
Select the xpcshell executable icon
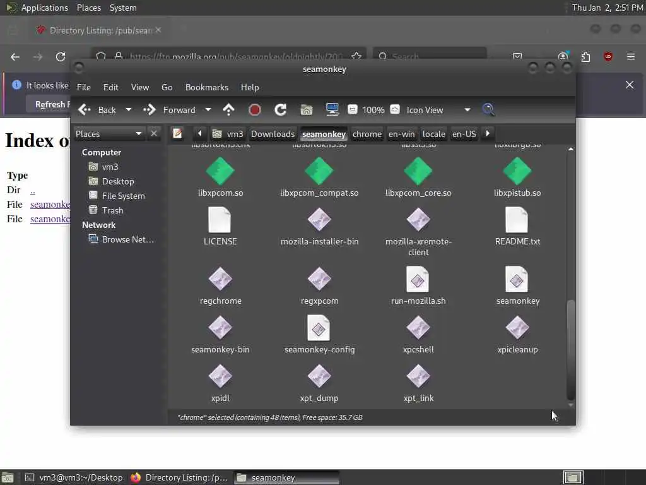(x=418, y=328)
